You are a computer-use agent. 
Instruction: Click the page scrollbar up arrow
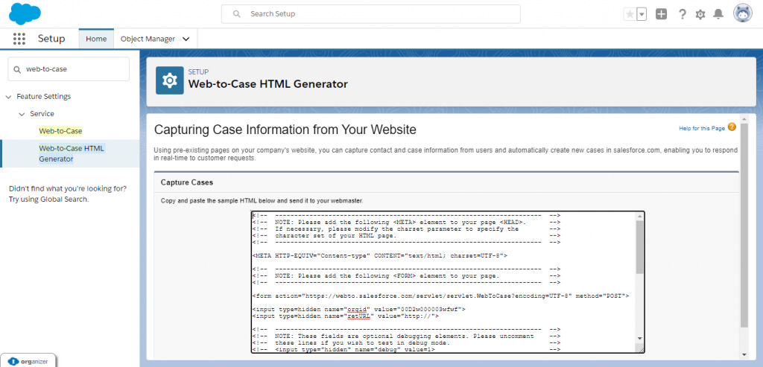(744, 118)
